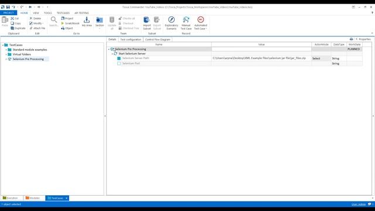Click the Checkout icon in Team group
375x211 pixels.
120,23
